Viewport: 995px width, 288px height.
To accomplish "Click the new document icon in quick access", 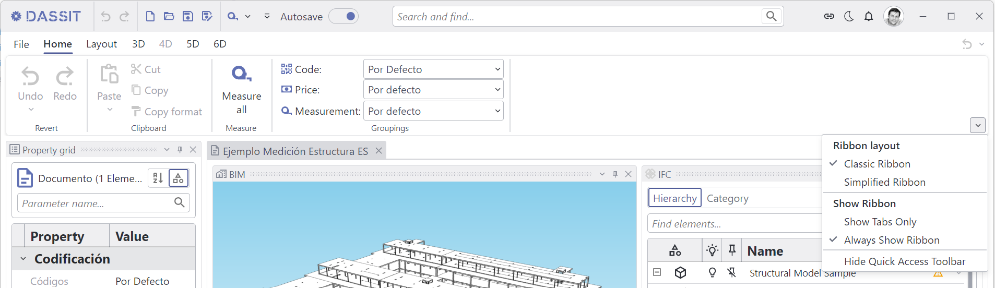I will (x=150, y=16).
